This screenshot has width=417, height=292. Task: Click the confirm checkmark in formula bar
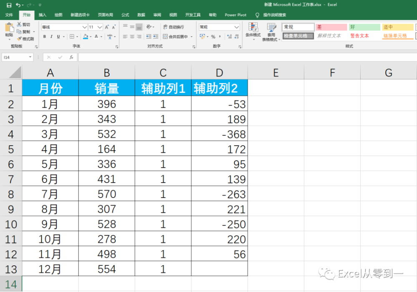tap(60, 57)
